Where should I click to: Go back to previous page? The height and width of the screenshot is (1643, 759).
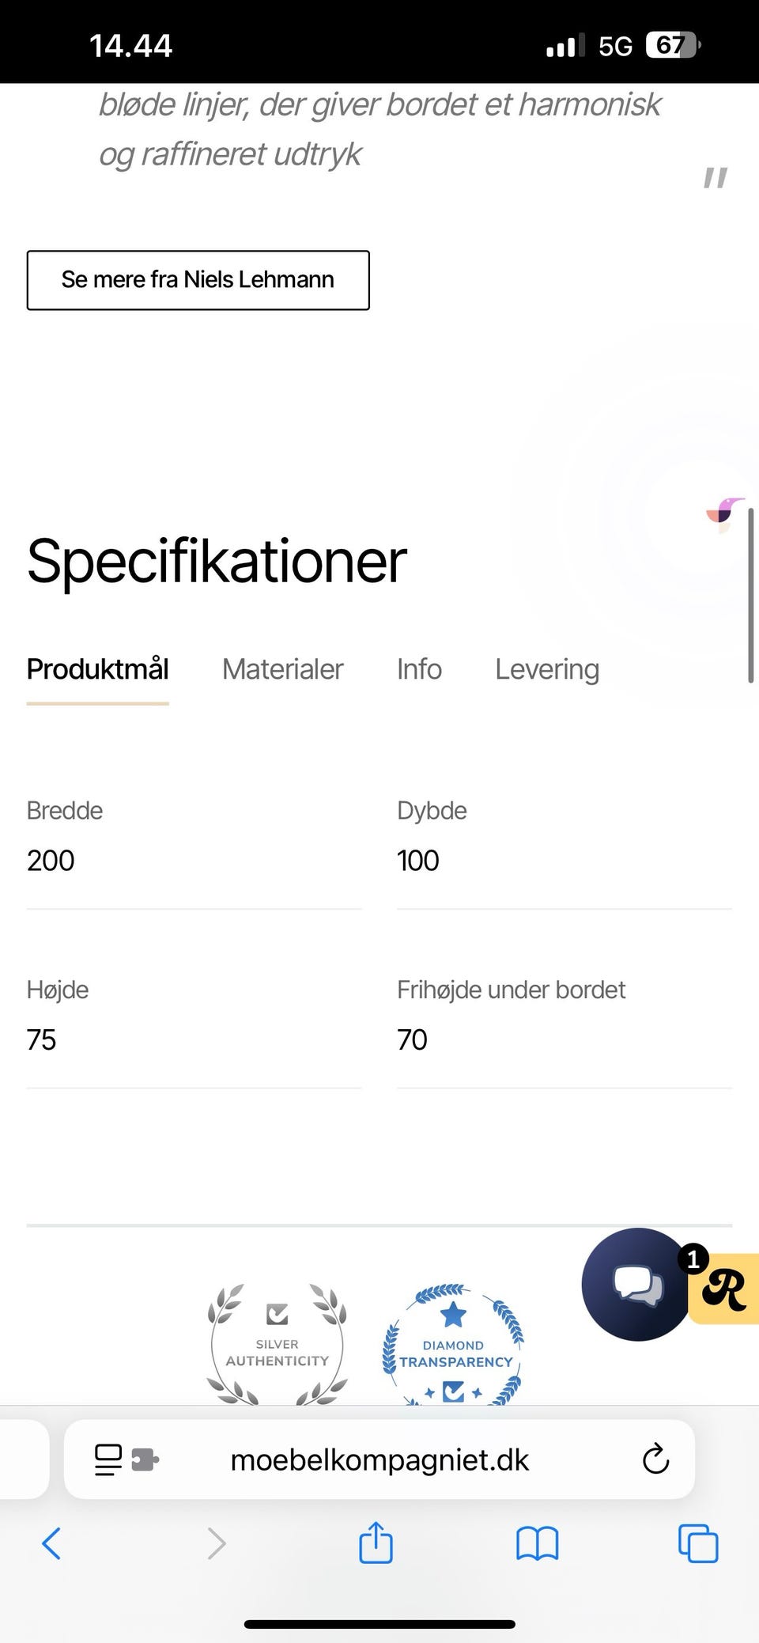coord(51,1543)
